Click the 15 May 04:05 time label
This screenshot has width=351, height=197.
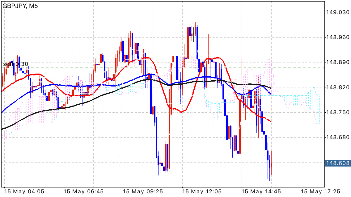click(24, 191)
